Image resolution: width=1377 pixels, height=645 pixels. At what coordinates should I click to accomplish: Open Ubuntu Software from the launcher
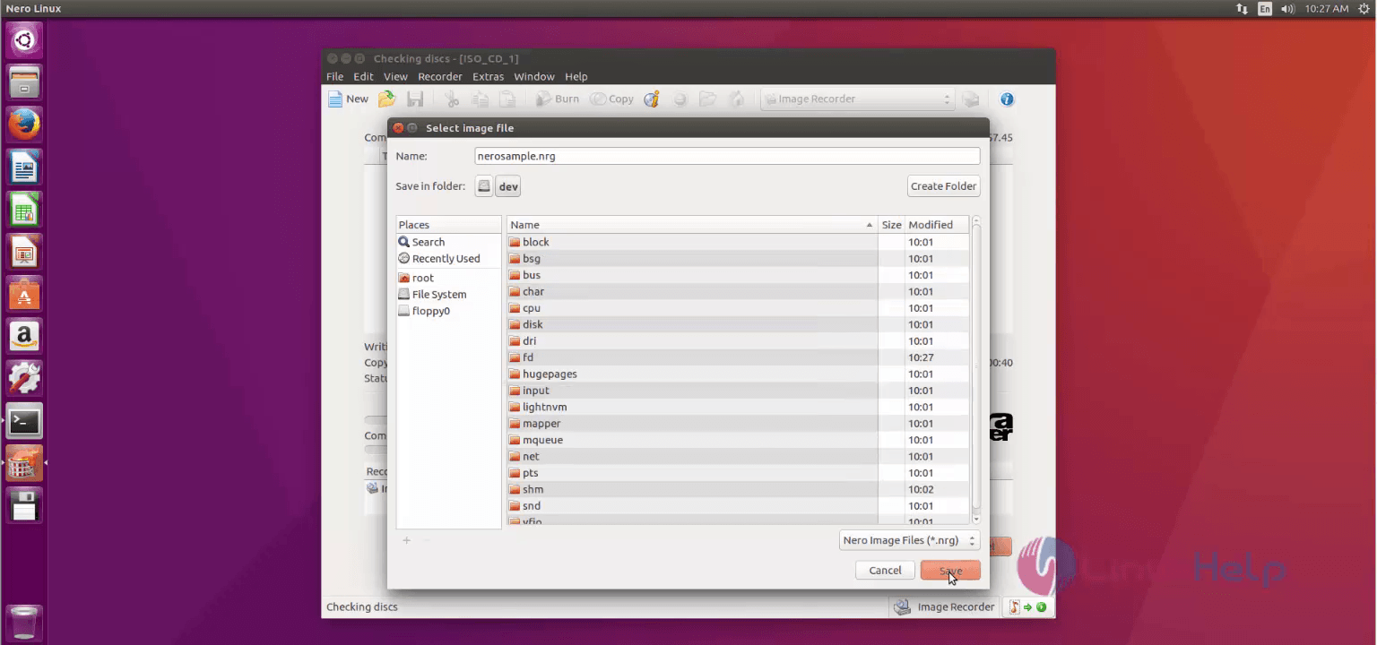click(24, 294)
